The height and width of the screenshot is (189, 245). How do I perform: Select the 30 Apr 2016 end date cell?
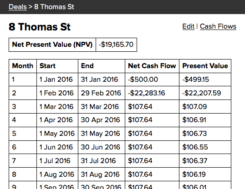click(x=102, y=120)
